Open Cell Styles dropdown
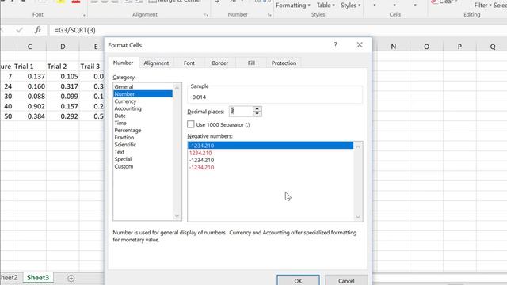This screenshot has height=285, width=507. click(350, 6)
